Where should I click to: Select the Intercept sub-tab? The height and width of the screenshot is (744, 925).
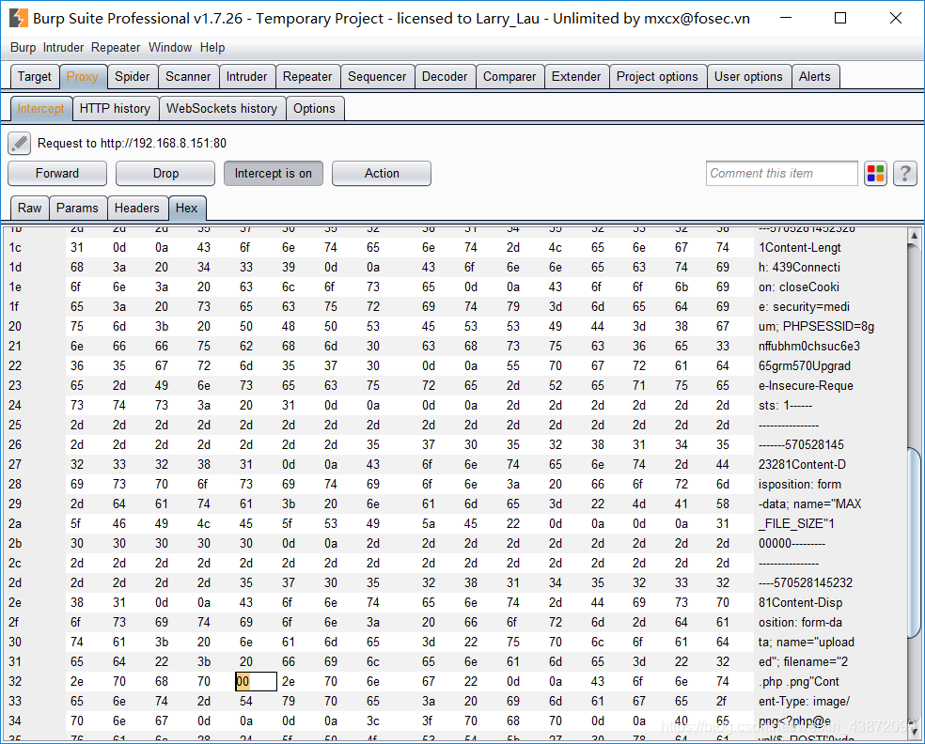pyautogui.click(x=40, y=108)
